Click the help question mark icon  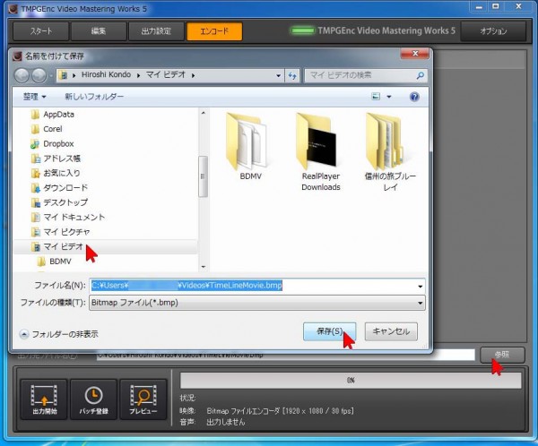tap(414, 97)
